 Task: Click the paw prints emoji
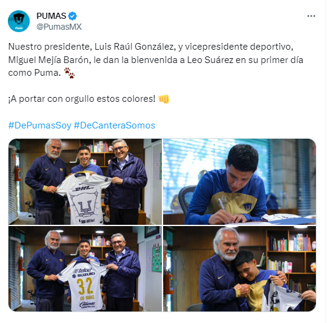pos(69,73)
